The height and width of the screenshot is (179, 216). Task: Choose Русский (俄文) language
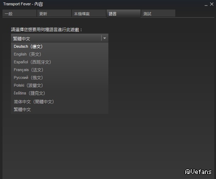point(59,77)
